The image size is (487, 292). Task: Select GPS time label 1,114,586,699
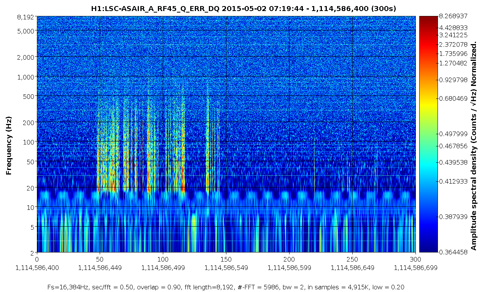[x=416, y=268]
